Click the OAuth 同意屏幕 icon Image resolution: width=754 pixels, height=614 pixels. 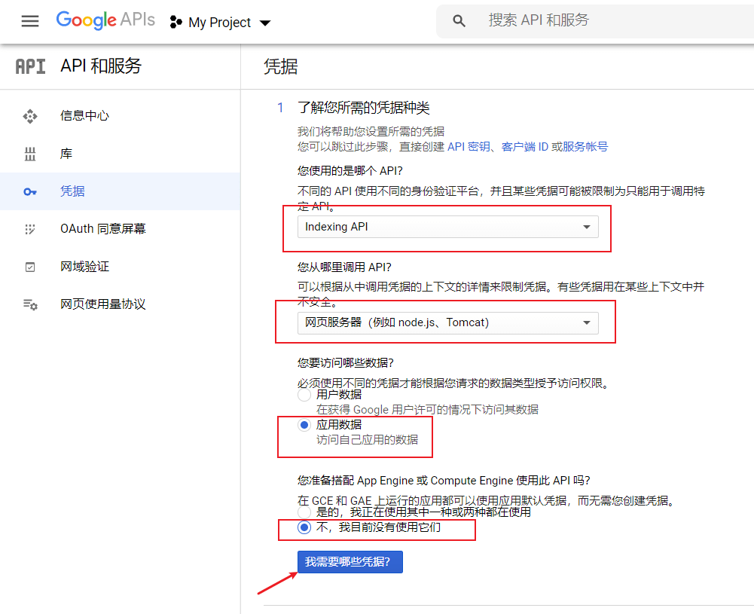pyautogui.click(x=30, y=228)
